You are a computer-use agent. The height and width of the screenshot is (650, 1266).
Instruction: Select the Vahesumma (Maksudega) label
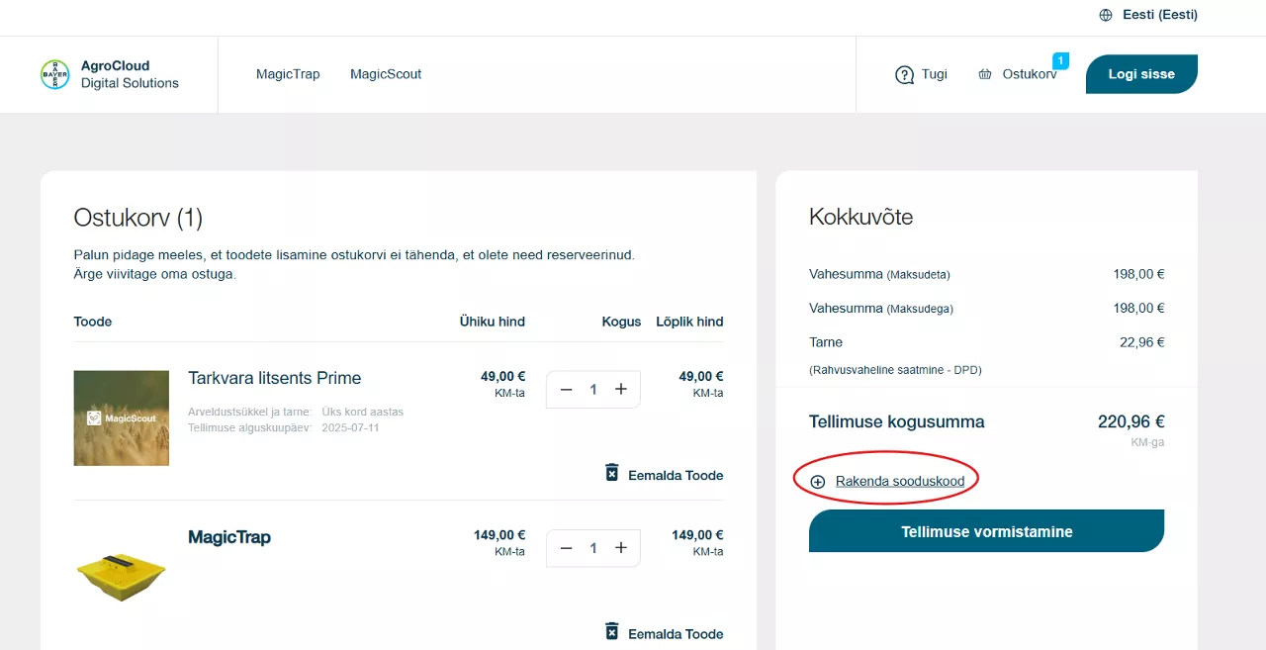[x=881, y=308]
